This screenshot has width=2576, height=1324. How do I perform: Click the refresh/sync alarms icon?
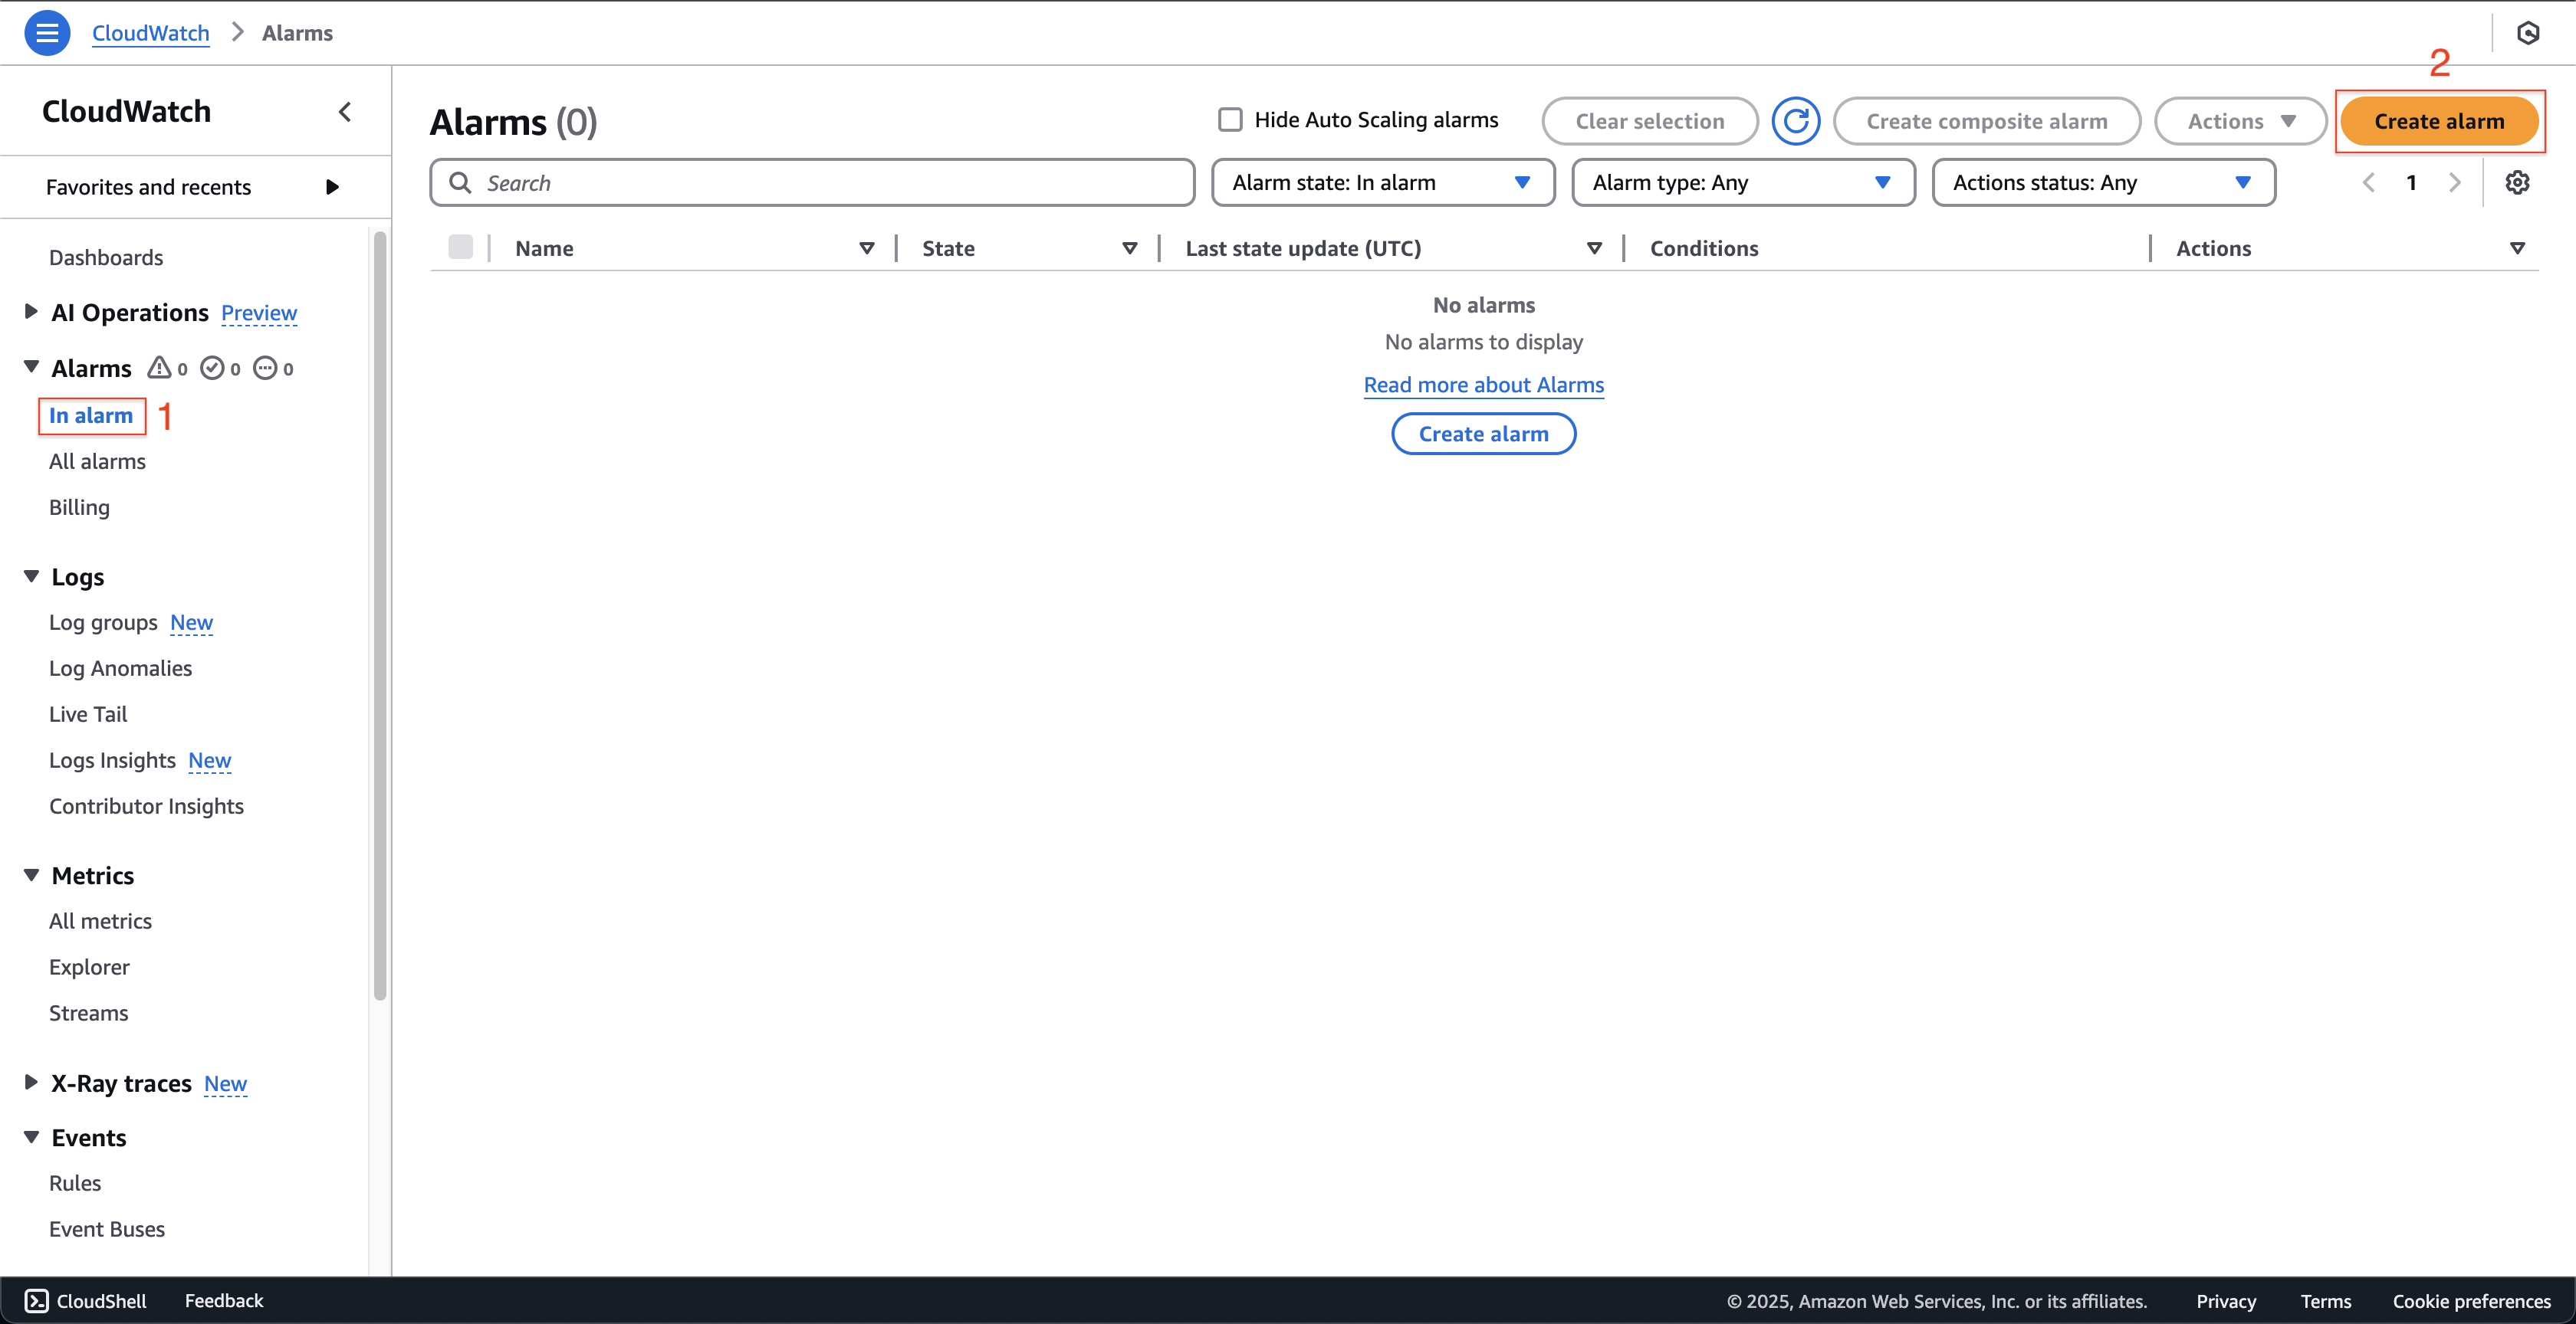pyautogui.click(x=1796, y=120)
